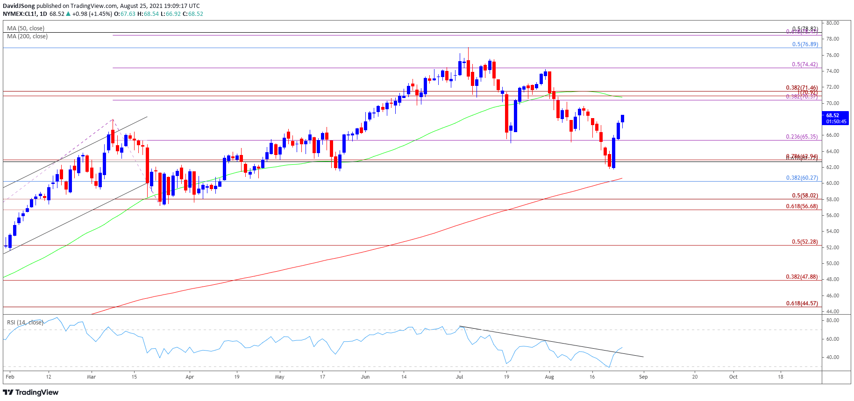Select the 0.5(78.82) Fibonacci label
Viewport: 854px width, 401px height.
[805, 29]
